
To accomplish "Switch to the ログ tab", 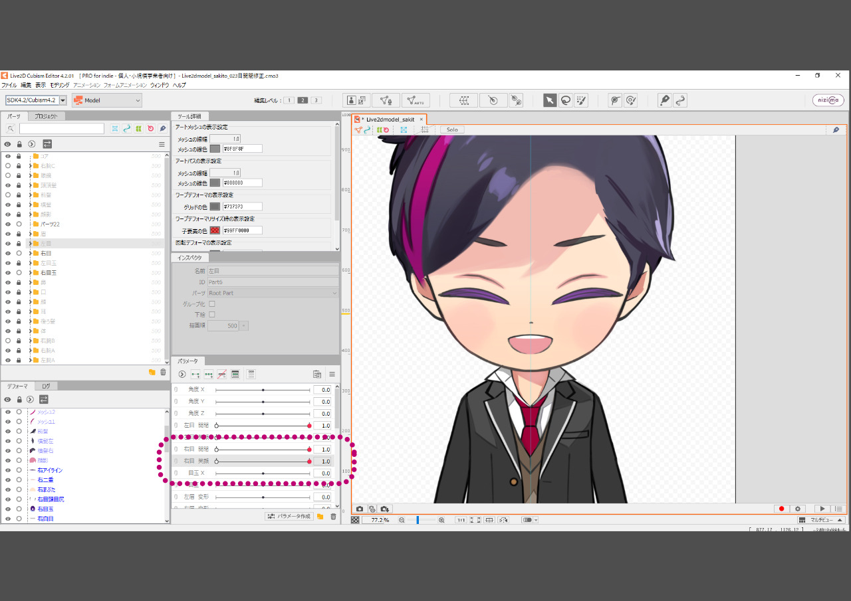I will tap(46, 386).
